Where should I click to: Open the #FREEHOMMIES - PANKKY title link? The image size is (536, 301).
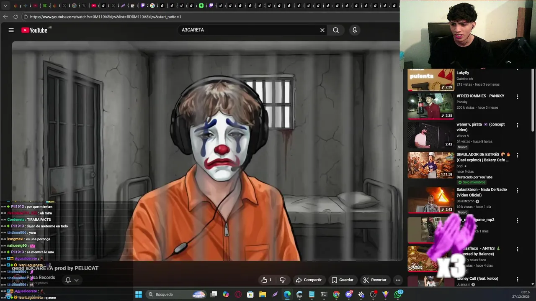point(480,96)
